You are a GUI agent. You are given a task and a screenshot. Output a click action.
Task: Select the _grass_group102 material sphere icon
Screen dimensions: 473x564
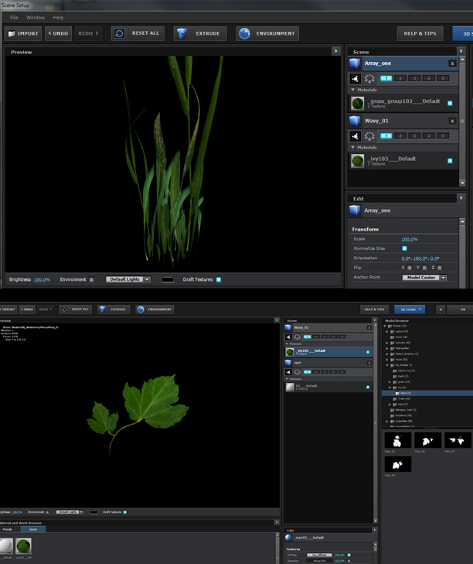point(358,103)
